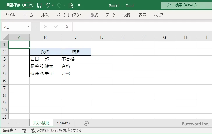This screenshot has height=134, width=212.
Task: Click the print preview document icon
Action: pyautogui.click(x=71, y=6)
